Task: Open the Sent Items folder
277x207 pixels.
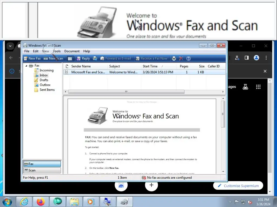Action: pyautogui.click(x=47, y=89)
